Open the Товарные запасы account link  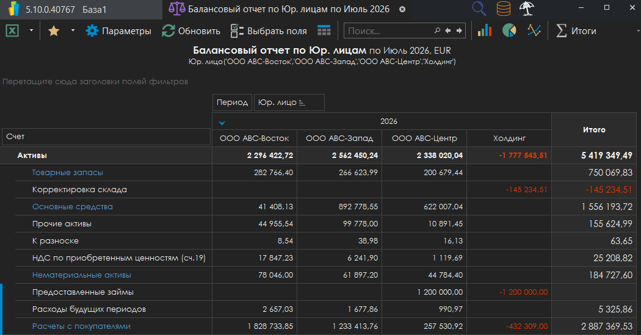tap(68, 173)
